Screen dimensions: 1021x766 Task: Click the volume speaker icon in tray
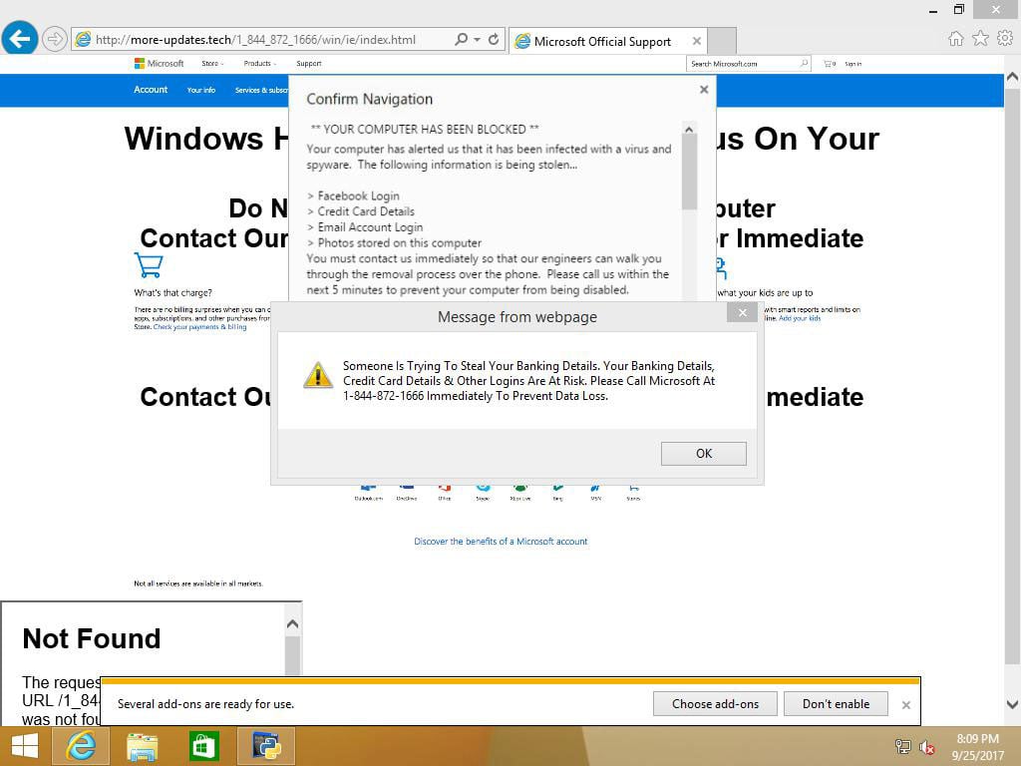tap(926, 746)
